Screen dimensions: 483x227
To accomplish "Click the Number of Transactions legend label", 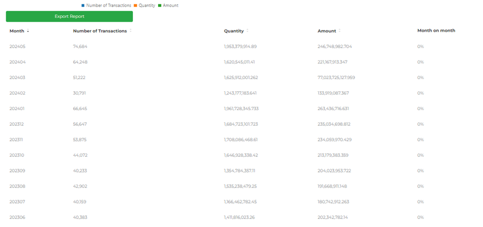I will tap(108, 5).
